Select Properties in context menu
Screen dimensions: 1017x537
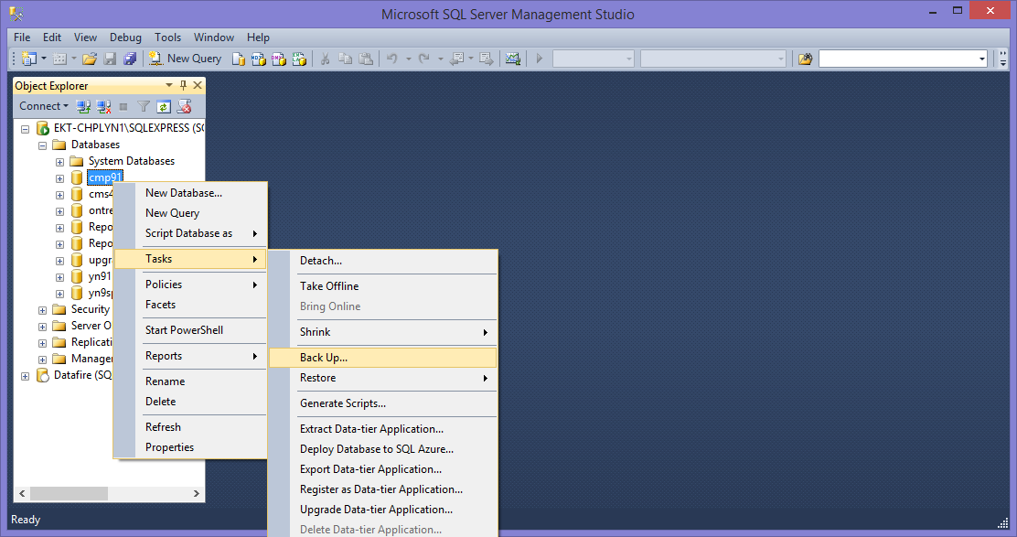[x=190, y=446]
